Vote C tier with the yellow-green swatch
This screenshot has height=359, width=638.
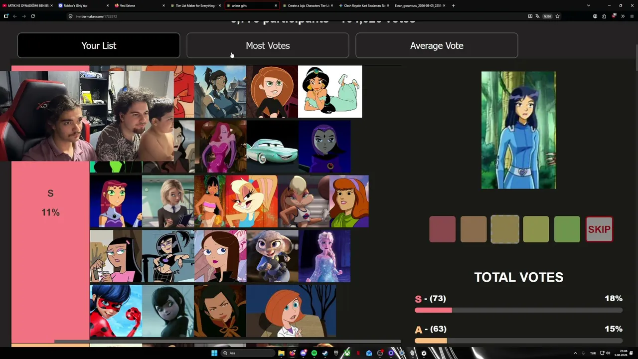[536, 229]
